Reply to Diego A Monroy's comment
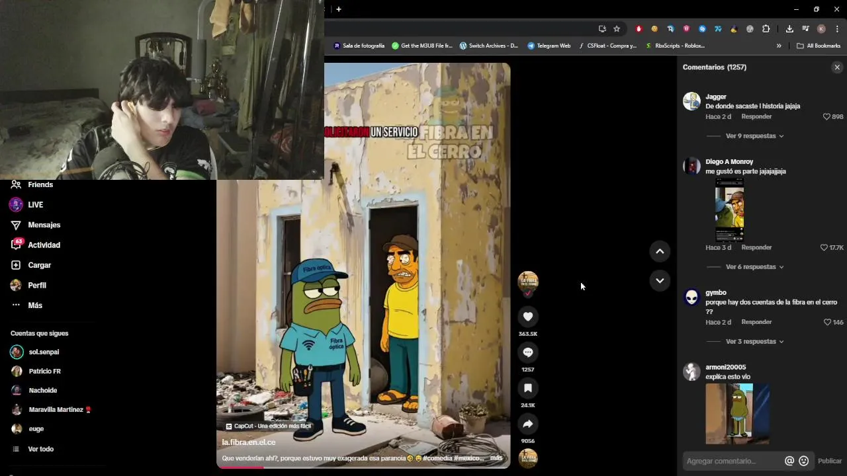 click(x=756, y=247)
